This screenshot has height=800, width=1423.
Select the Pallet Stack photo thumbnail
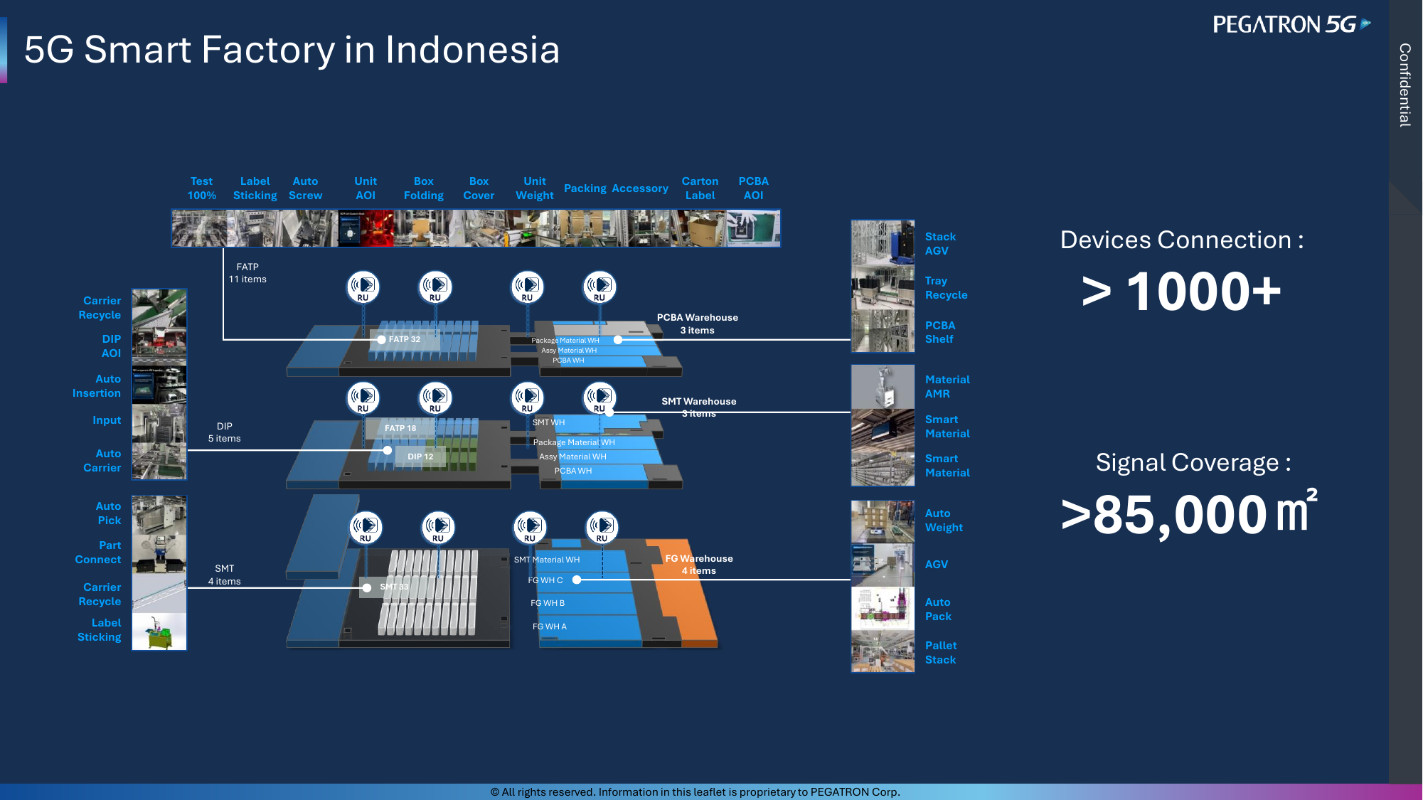click(x=883, y=651)
